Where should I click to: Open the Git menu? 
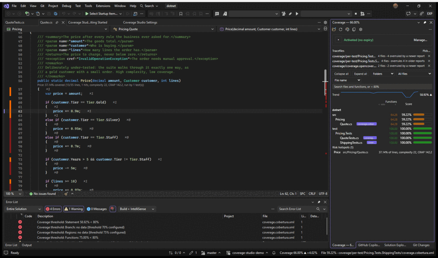click(43, 6)
